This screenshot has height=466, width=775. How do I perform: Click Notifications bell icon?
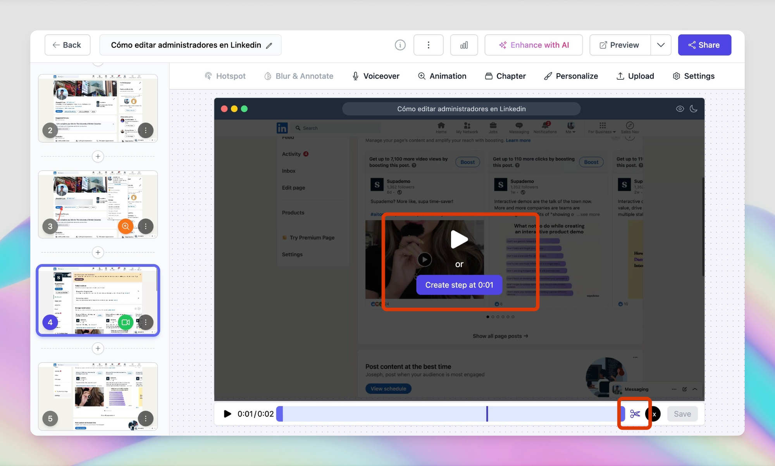pyautogui.click(x=545, y=128)
